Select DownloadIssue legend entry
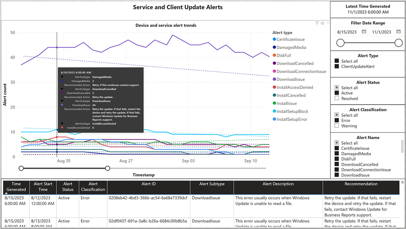Viewport: 406px width, 229px height. pos(289,80)
